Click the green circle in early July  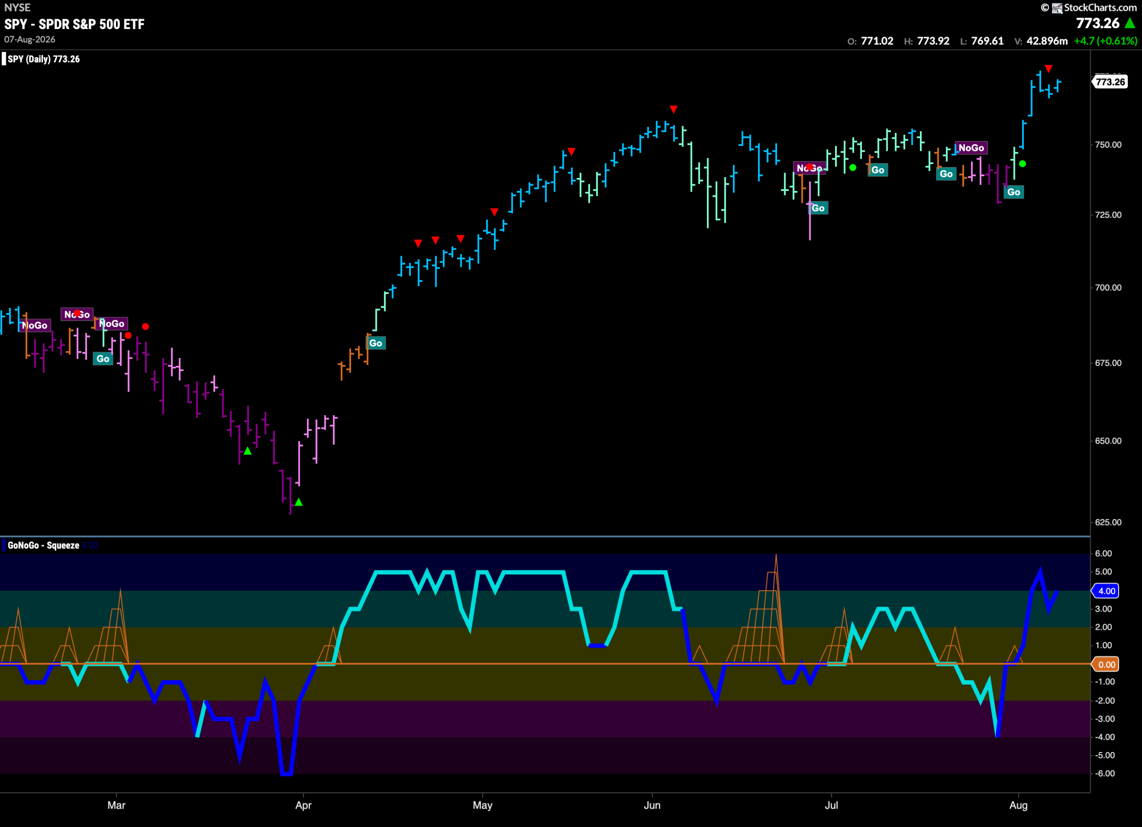click(x=852, y=168)
